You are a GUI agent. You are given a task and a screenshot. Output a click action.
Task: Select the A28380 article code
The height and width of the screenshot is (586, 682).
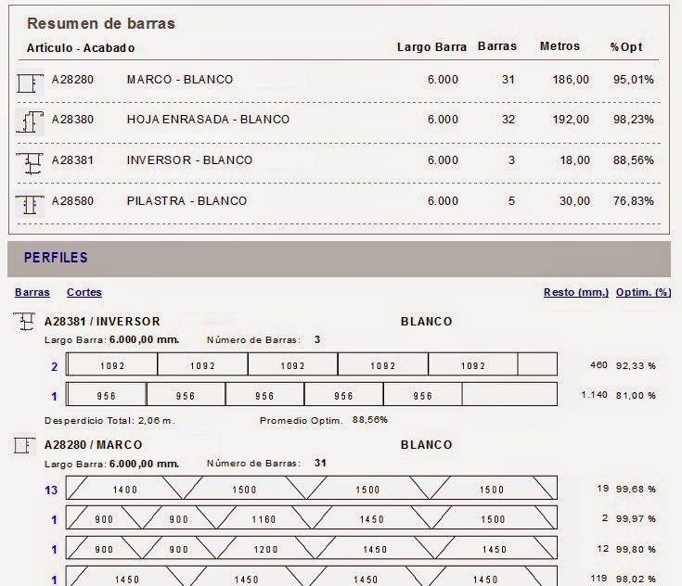pos(71,120)
